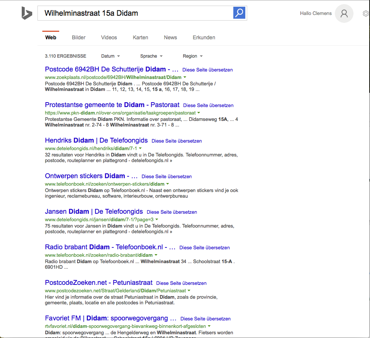Click the telefoonboek.nl ontwerpen-stickers URL text
Viewport: 370px width, 338px height.
(104, 184)
